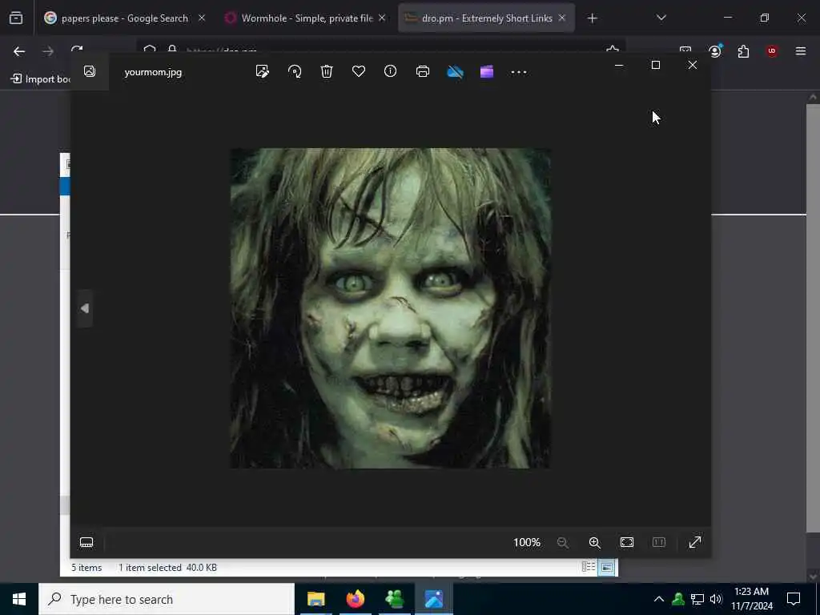
Task: Expand Firefox list all tabs chevron
Action: click(x=661, y=18)
